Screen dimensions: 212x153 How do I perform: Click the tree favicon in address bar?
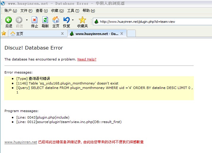[x=96, y=22]
